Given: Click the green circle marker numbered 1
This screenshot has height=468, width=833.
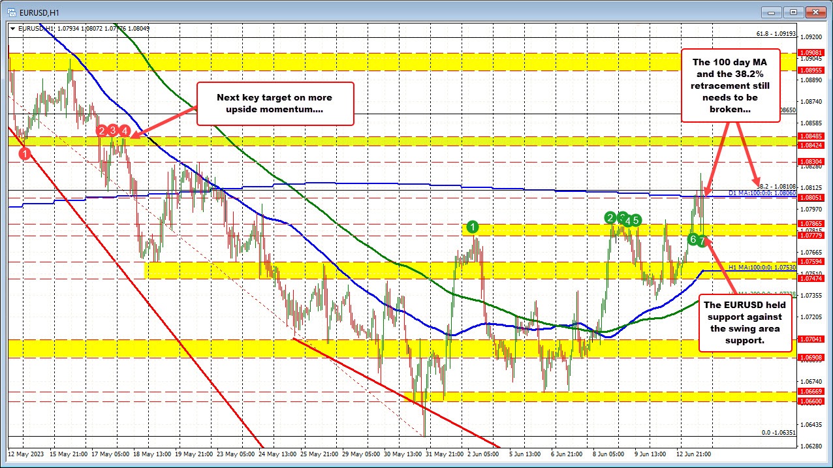Looking at the screenshot, I should (473, 227).
